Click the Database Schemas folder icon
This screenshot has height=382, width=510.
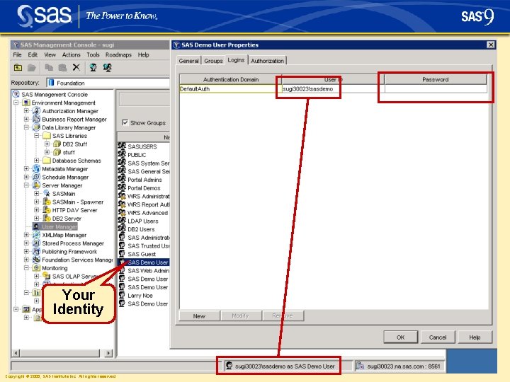[47, 161]
